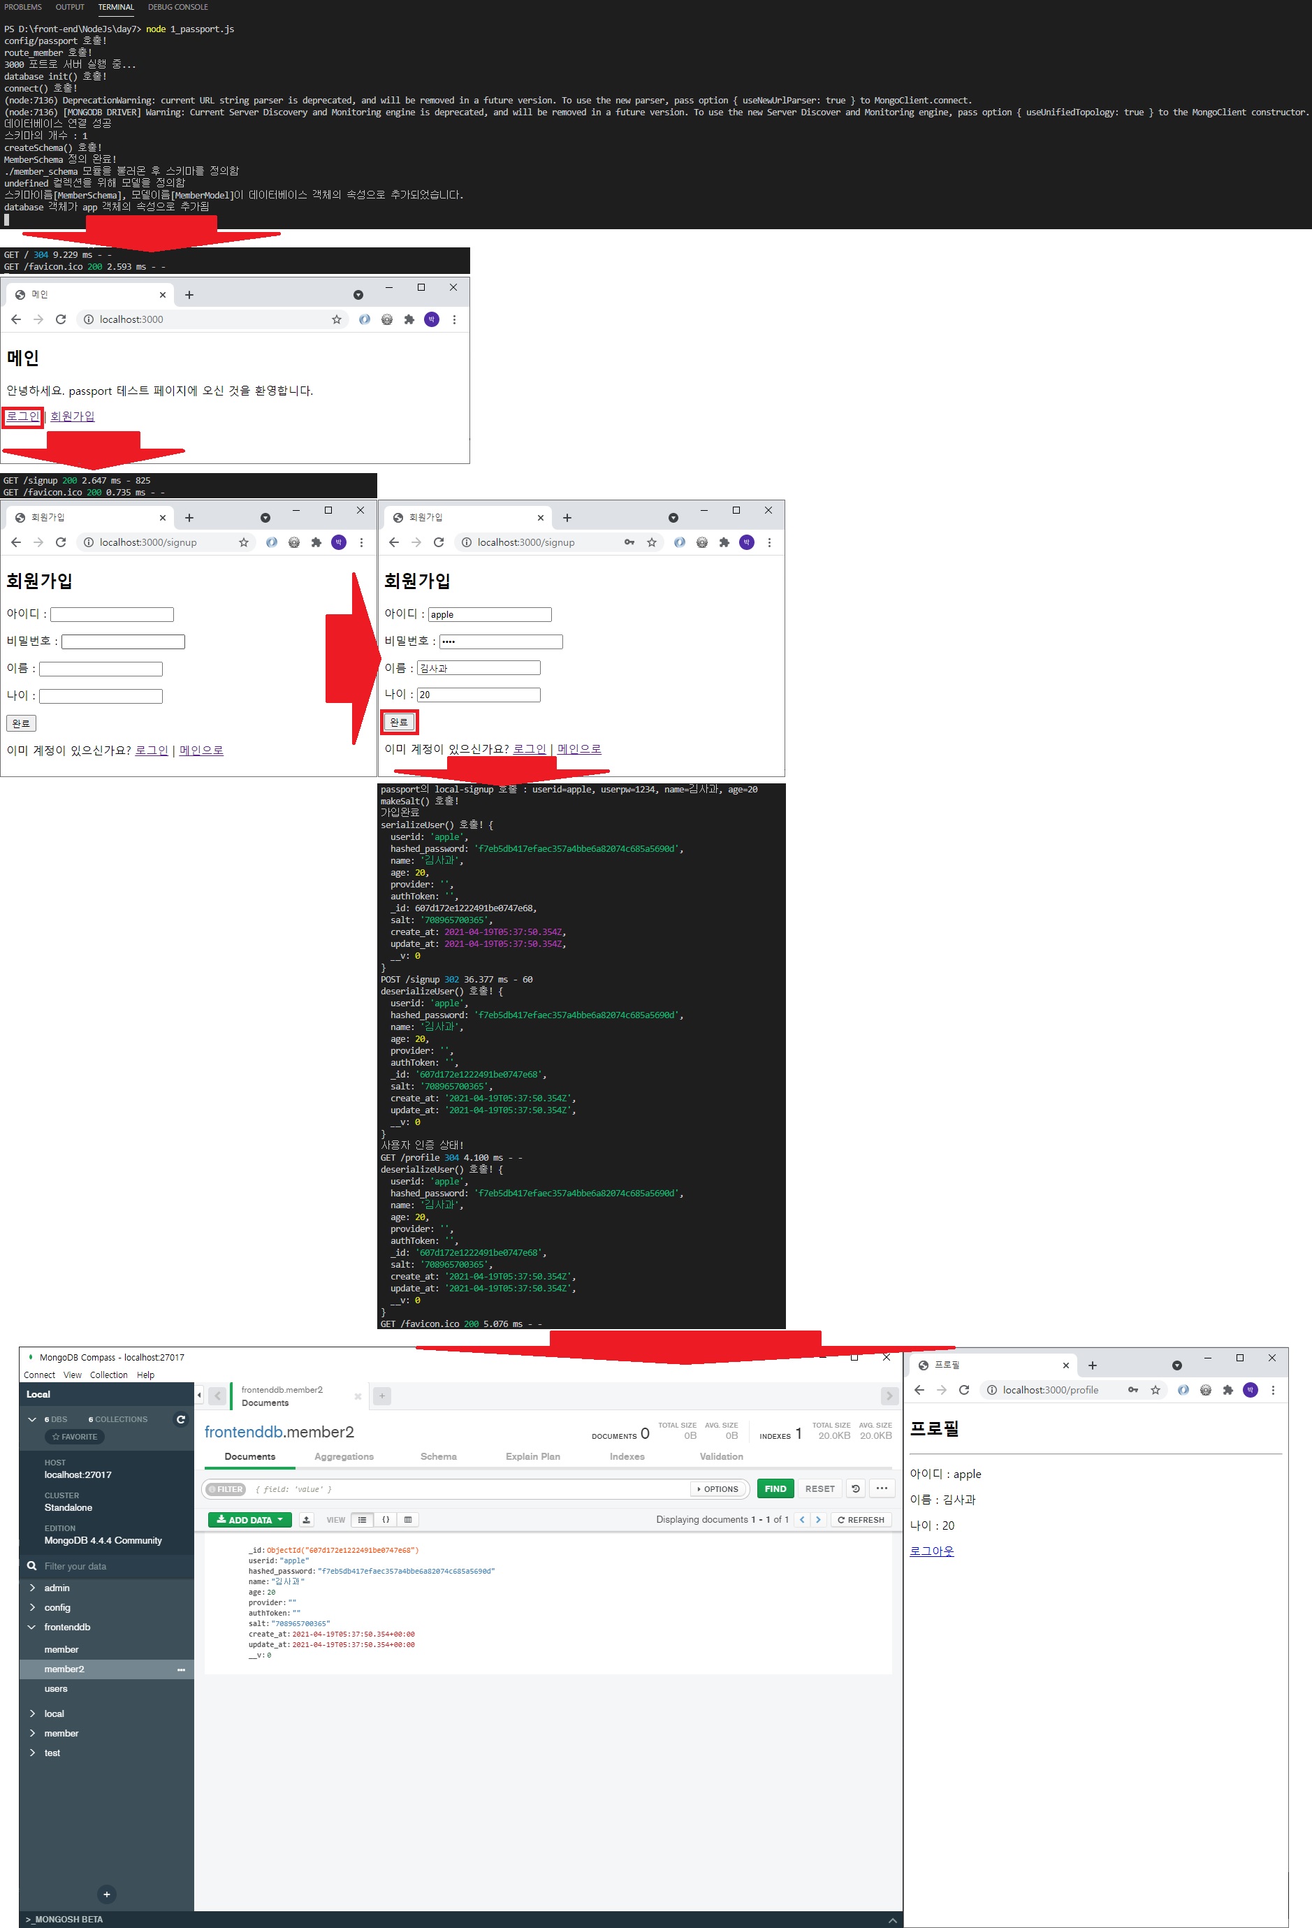This screenshot has width=1312, height=1928.
Task: Open the Schema tab
Action: click(439, 1457)
